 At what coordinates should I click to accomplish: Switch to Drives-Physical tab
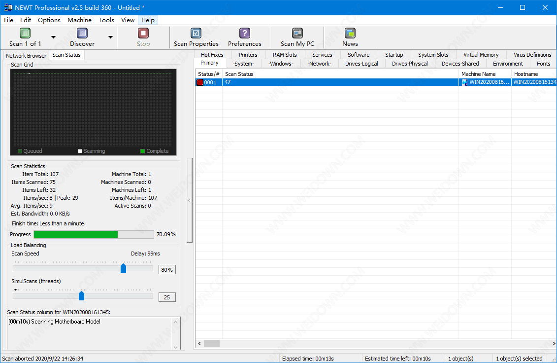(410, 64)
